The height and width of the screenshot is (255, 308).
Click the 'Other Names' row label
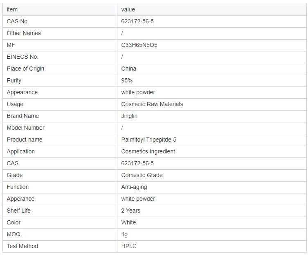pyautogui.click(x=24, y=33)
